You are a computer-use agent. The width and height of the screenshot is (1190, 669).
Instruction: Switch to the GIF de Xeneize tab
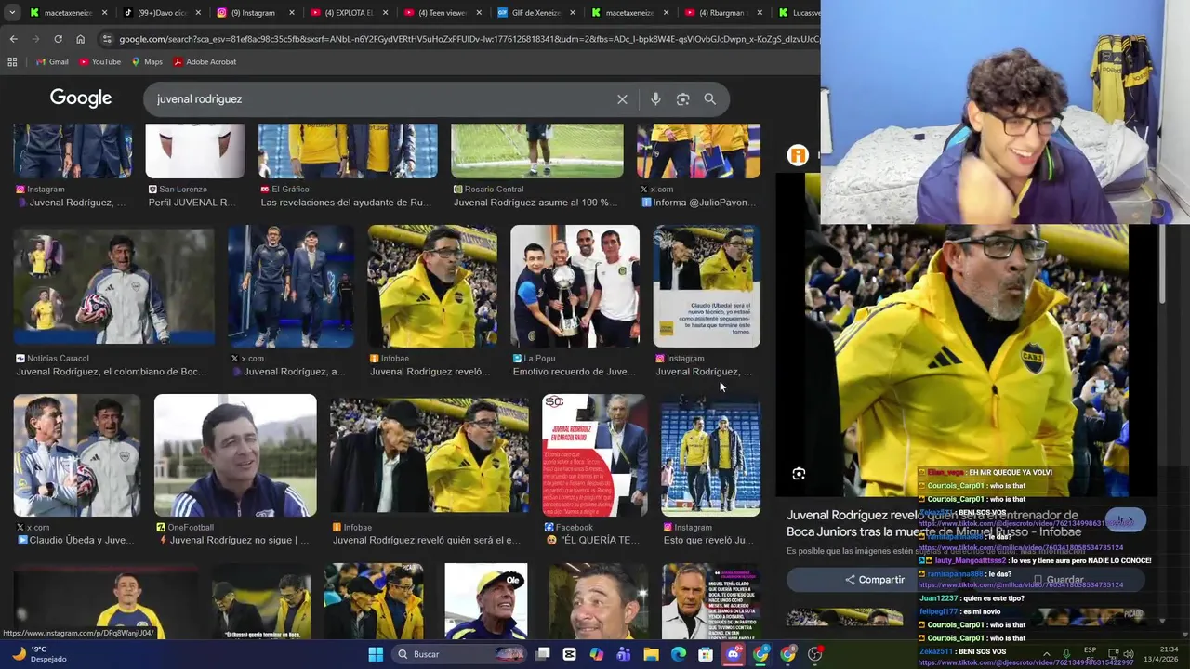tap(535, 13)
